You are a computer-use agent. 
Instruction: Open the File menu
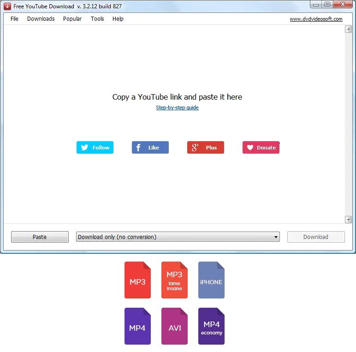(14, 19)
